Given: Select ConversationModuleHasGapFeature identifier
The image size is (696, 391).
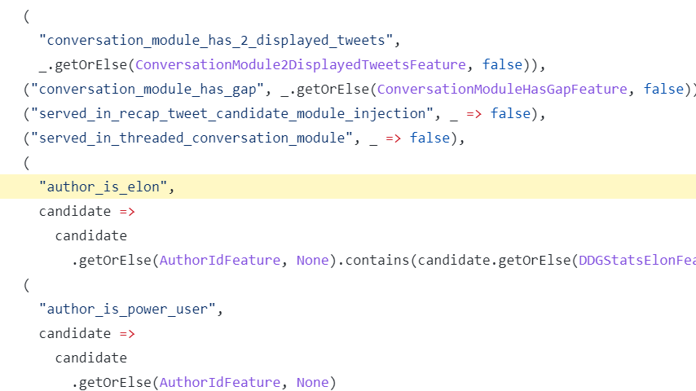Looking at the screenshot, I should coord(502,90).
